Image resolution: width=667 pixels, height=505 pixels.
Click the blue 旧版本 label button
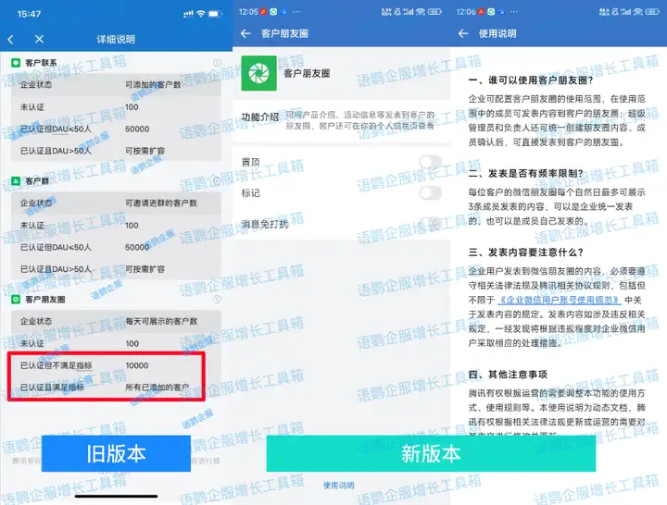(110, 454)
